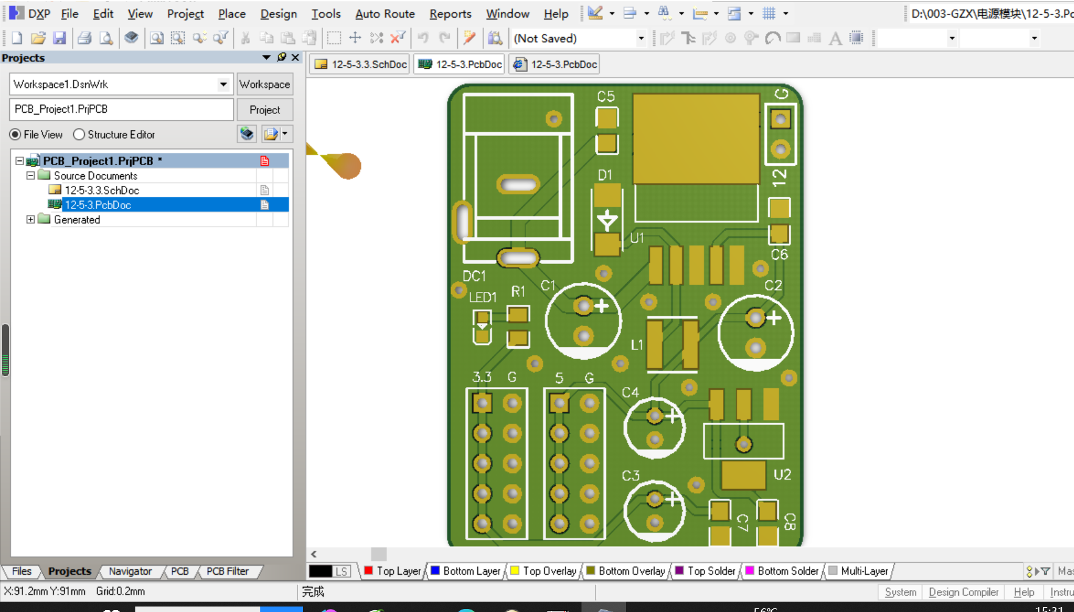Select the move selection crosshair tool
The width and height of the screenshot is (1074, 612).
(x=355, y=38)
